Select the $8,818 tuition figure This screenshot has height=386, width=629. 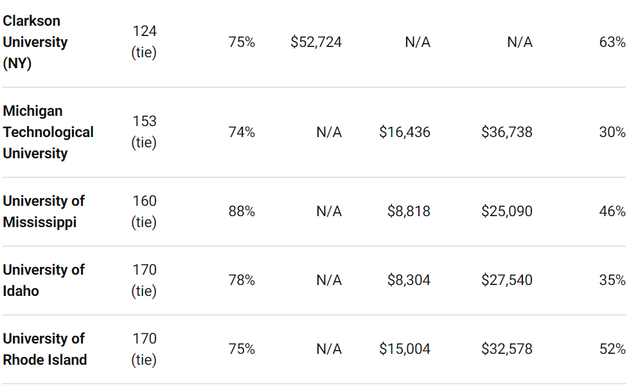tap(409, 211)
